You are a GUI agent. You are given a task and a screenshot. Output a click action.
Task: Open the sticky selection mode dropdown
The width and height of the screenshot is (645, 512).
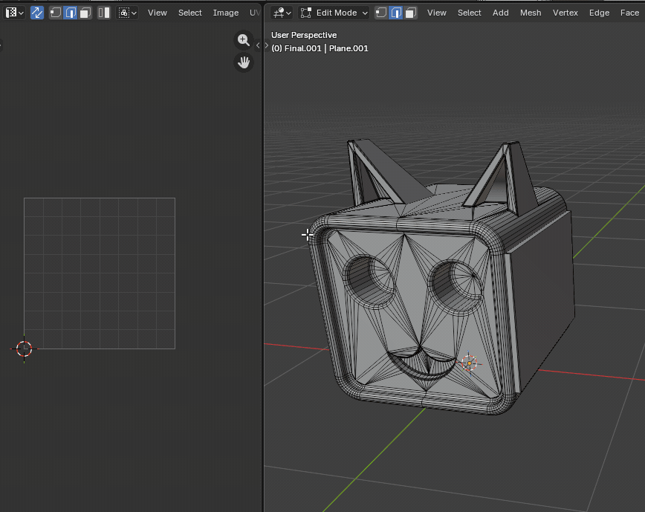(x=127, y=13)
